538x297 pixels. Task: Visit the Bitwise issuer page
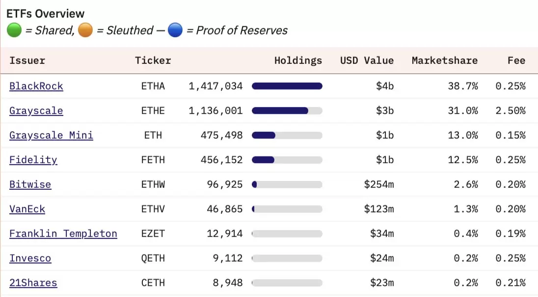pos(30,184)
